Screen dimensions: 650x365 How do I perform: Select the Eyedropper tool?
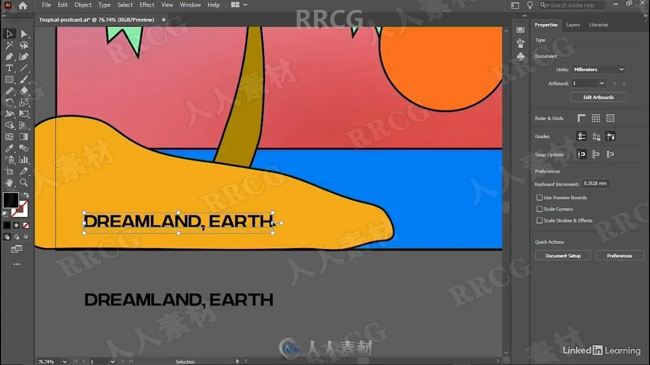9,149
